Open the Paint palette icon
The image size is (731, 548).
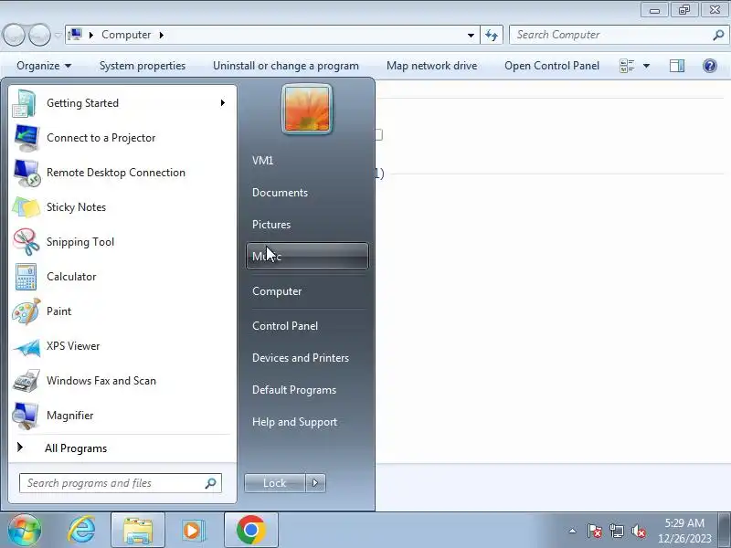pos(26,311)
